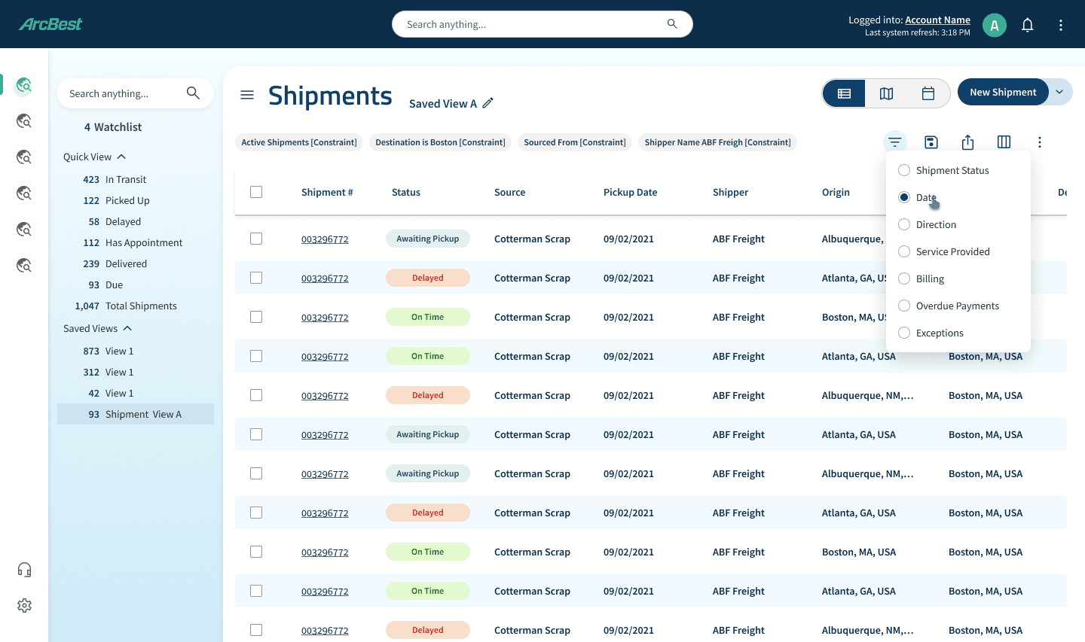Open support headset icon
Image resolution: width=1085 pixels, height=642 pixels.
click(x=24, y=570)
